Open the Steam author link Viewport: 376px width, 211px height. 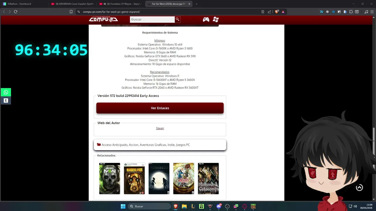(160, 128)
